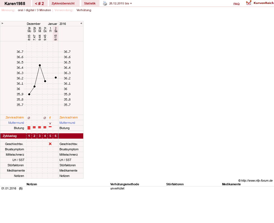
Task: Click 'oral / digital / 3 Minuten' measurement text
Action: coord(34,10)
